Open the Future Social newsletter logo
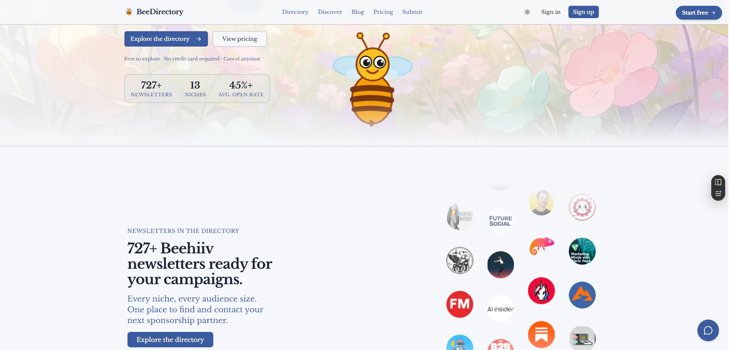The height and width of the screenshot is (350, 729). [x=501, y=221]
